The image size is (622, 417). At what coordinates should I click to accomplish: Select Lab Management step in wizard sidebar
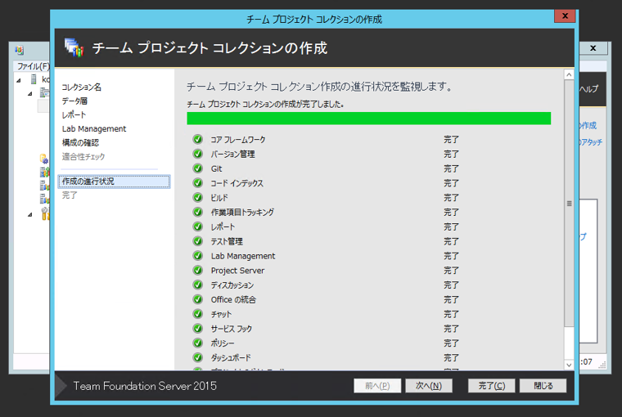[94, 128]
